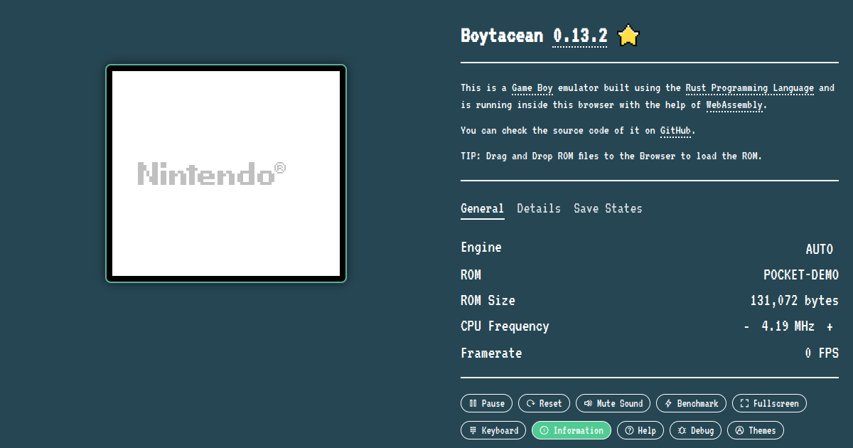Toggle the Debug view
Viewport: 853px width, 448px height.
point(695,430)
